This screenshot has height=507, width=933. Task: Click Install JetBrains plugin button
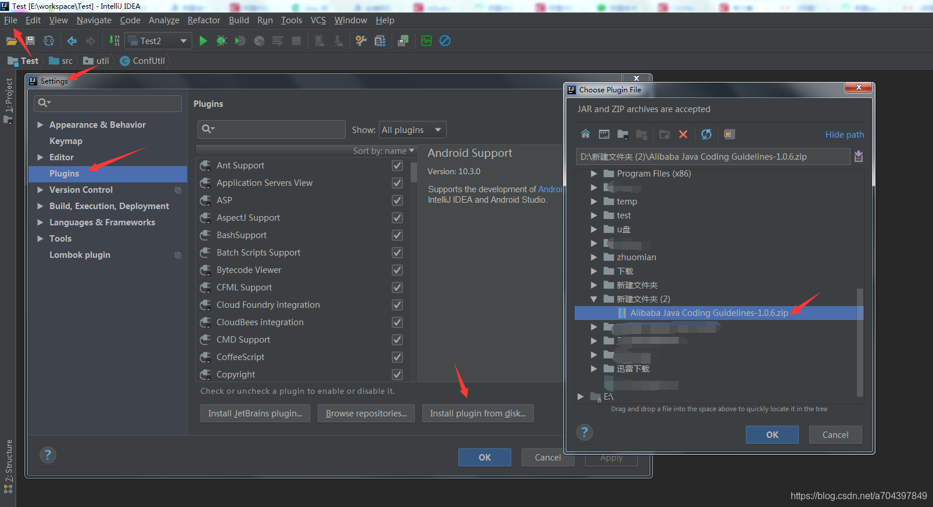[255, 413]
